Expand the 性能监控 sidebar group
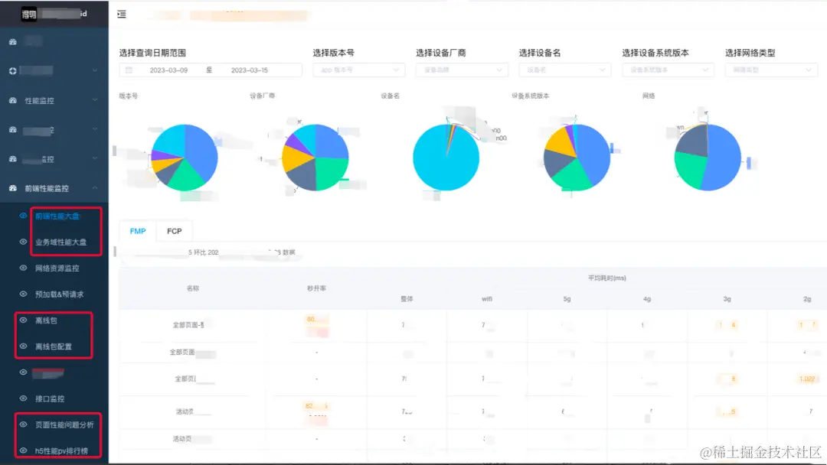The height and width of the screenshot is (465, 827). click(x=54, y=100)
